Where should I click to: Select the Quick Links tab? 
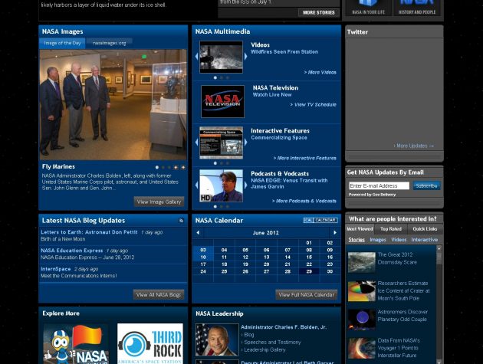[x=425, y=229]
